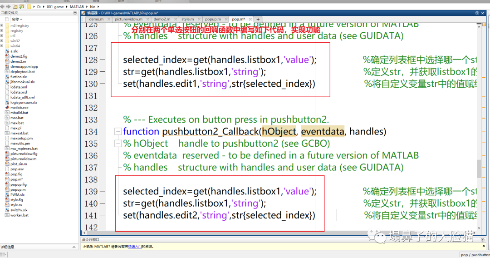Image resolution: width=490 pixels, height=258 pixels.
Task: Click the up-one-level folder icon
Action: pyautogui.click(x=15, y=6)
